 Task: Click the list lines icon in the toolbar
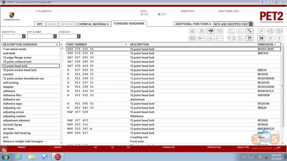[192, 38]
